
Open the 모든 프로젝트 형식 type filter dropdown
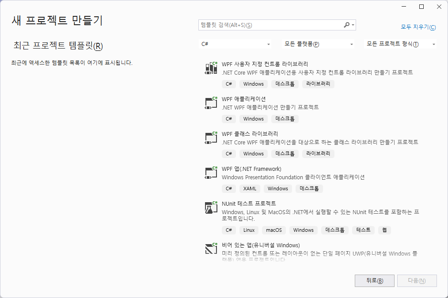[400, 44]
